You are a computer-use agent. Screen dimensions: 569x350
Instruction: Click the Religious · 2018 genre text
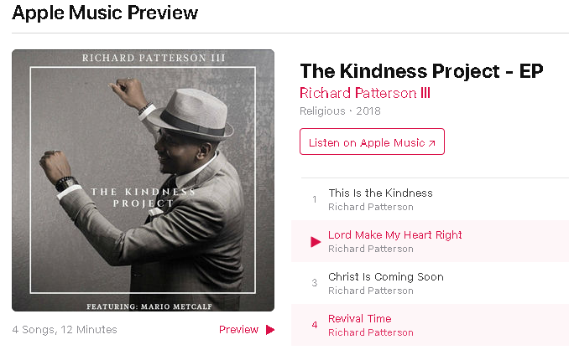pos(340,111)
